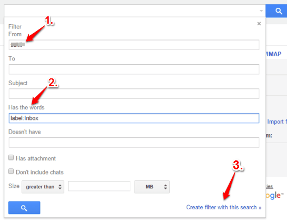Open the greater than size dropdown
Viewport: 287px width, 223px height.
pos(43,187)
